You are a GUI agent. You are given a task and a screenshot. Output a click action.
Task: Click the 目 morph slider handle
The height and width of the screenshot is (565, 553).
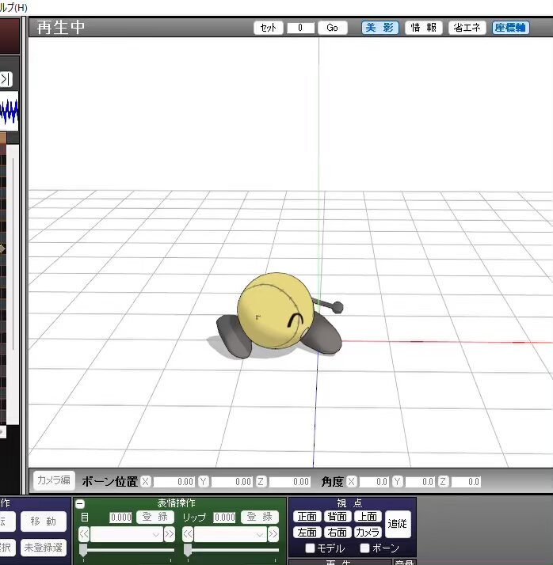83,551
